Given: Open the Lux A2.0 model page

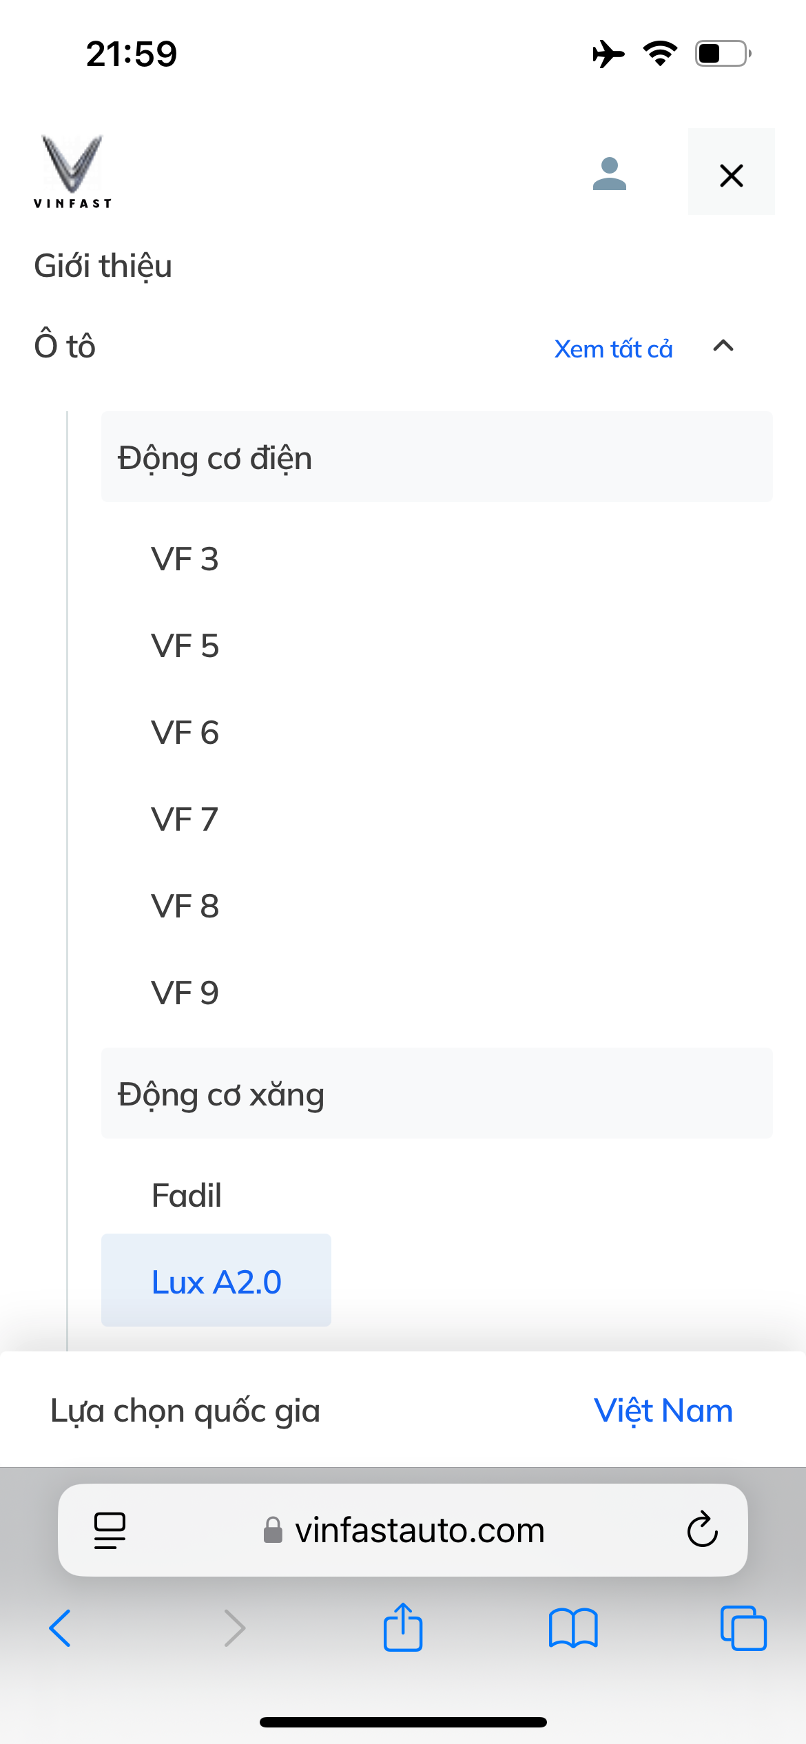Looking at the screenshot, I should [x=216, y=1282].
